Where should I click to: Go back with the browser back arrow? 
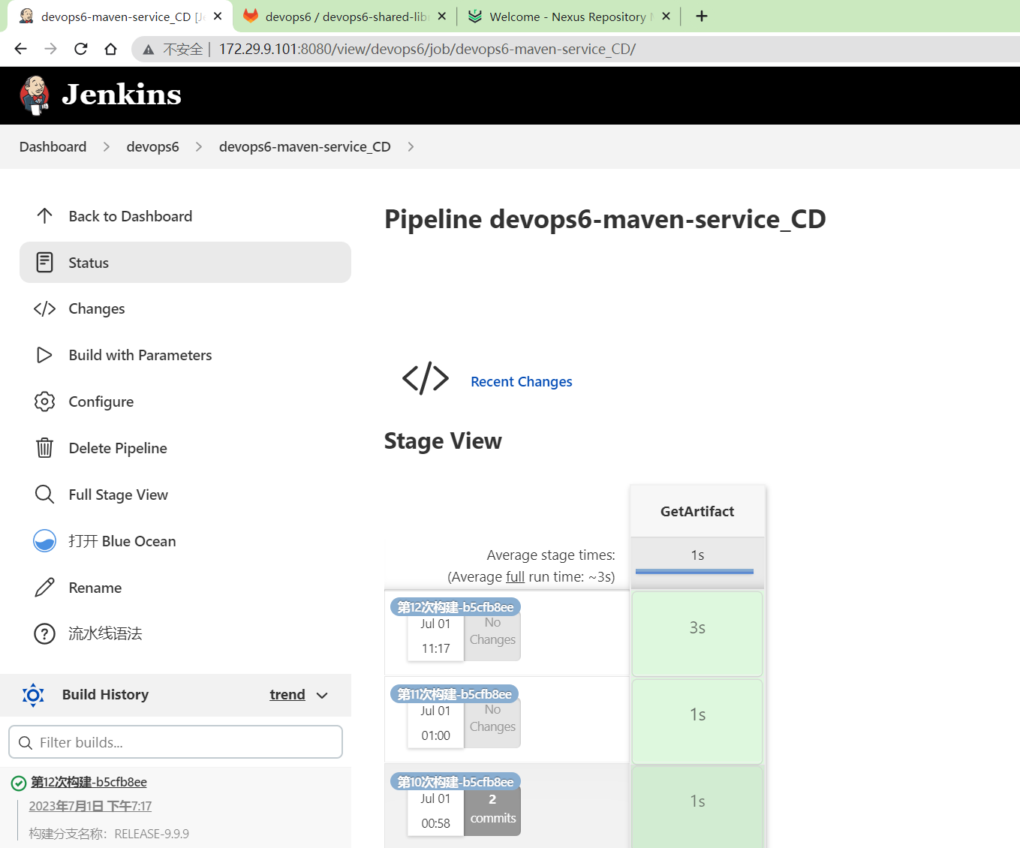pos(20,49)
